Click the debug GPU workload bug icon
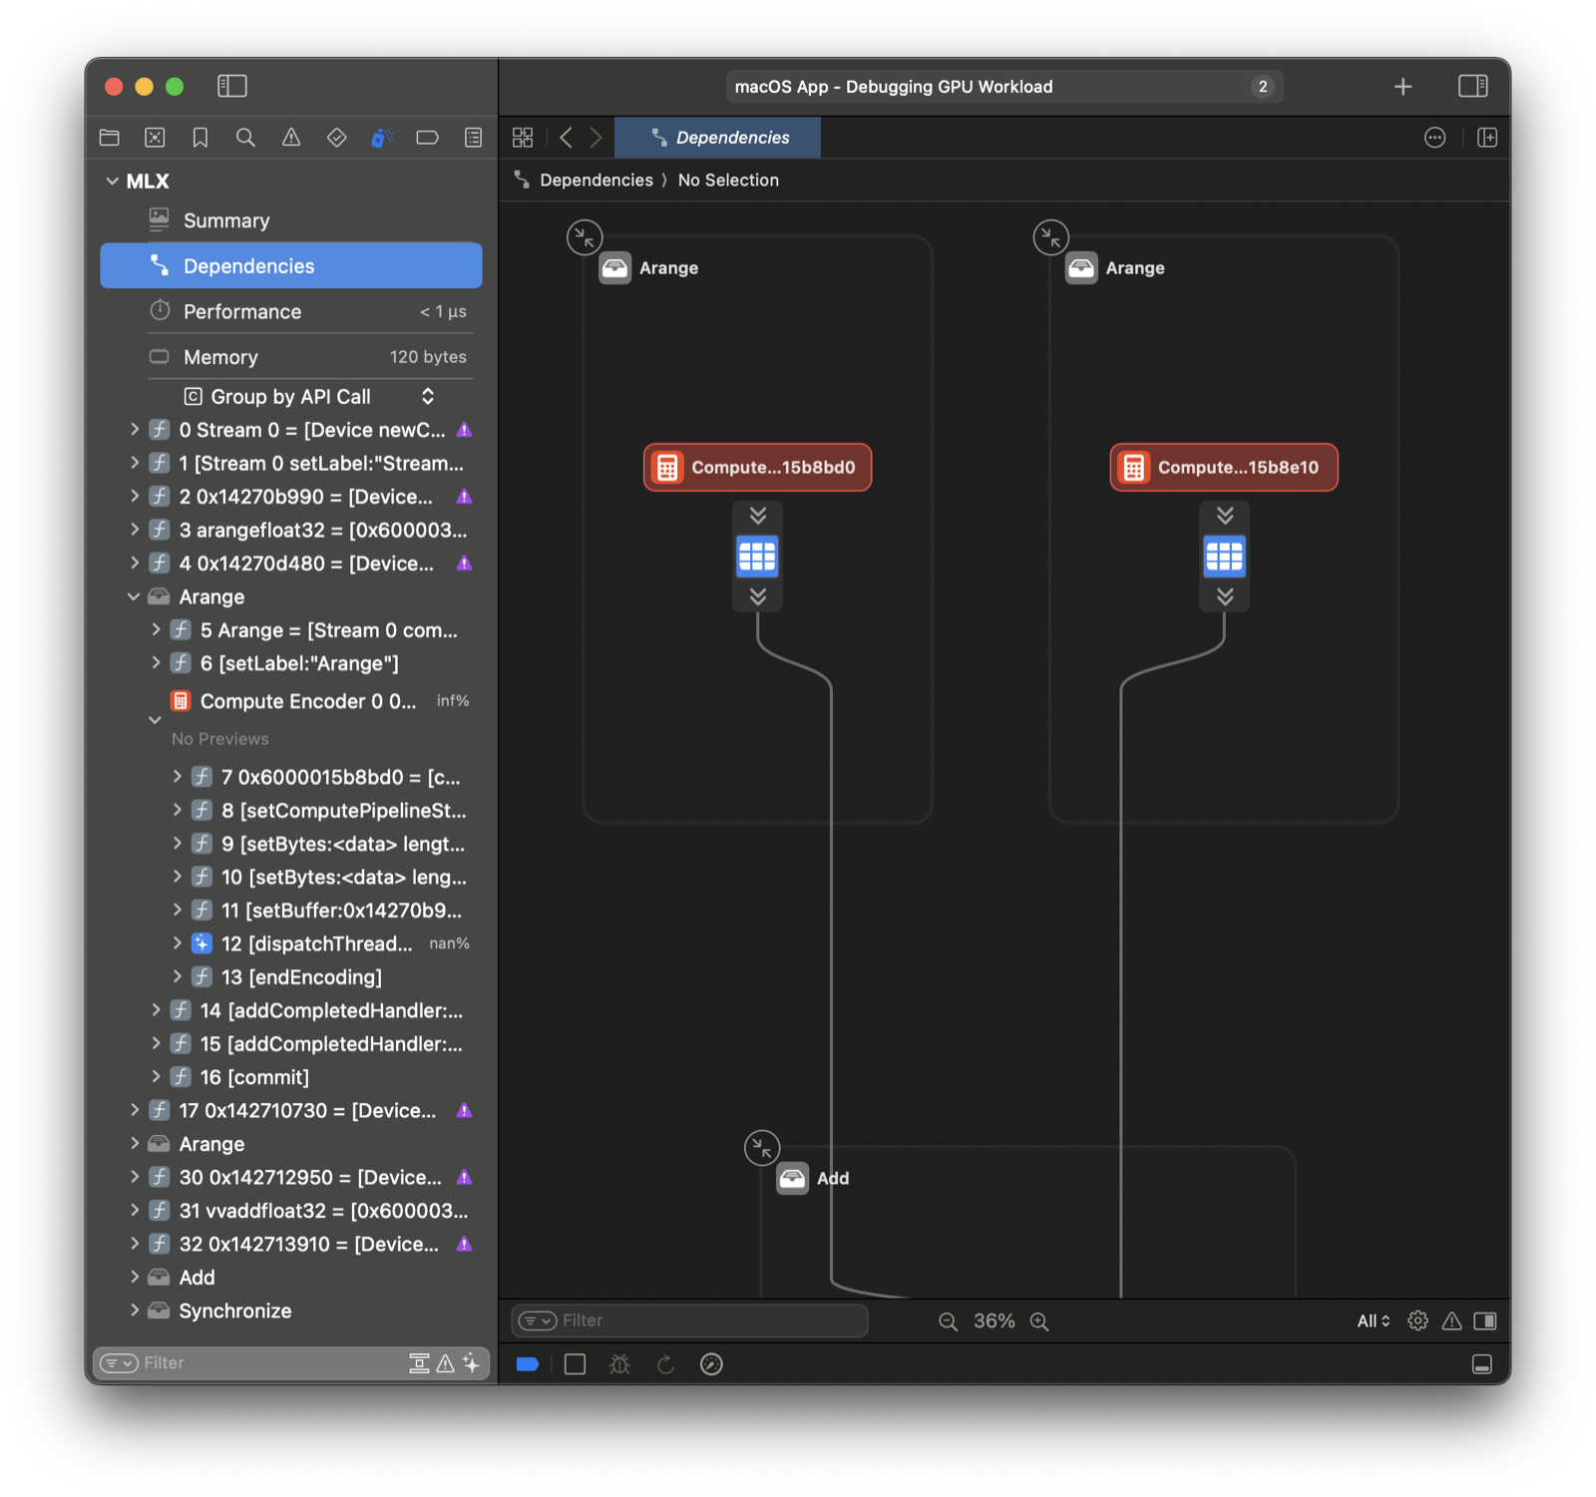 [619, 1364]
